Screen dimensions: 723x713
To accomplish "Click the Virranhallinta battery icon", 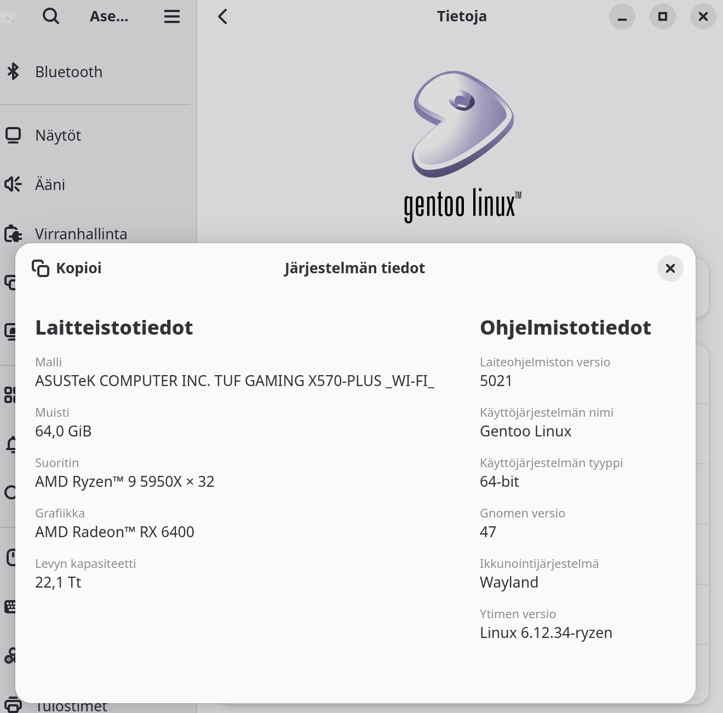I will 13,234.
